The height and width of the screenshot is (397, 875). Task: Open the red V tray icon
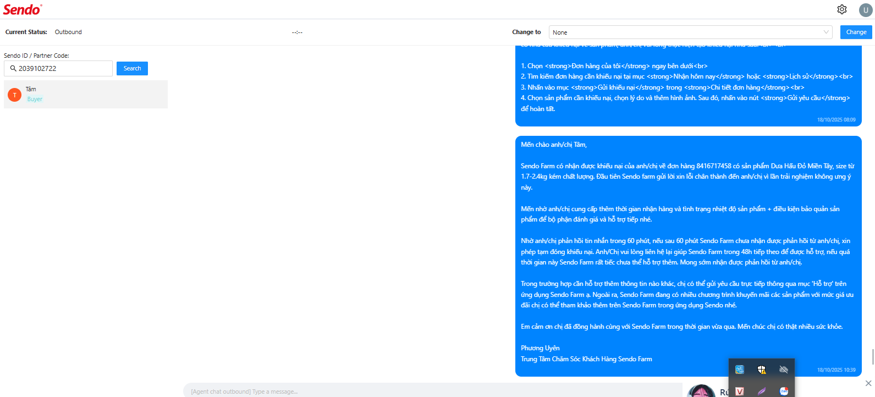tap(740, 391)
